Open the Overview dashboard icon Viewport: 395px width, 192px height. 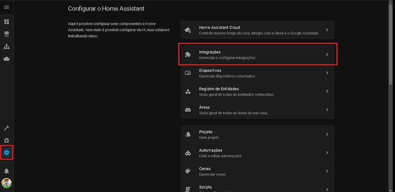[7, 22]
